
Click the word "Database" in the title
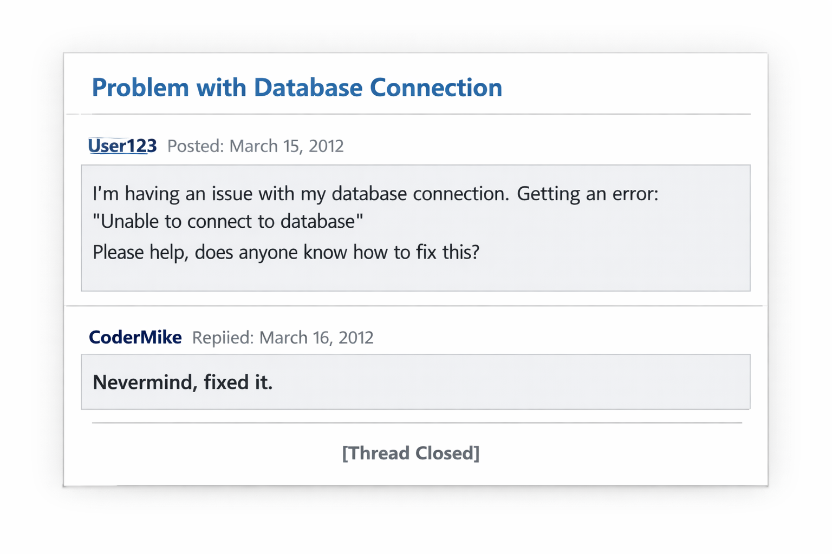tap(308, 88)
